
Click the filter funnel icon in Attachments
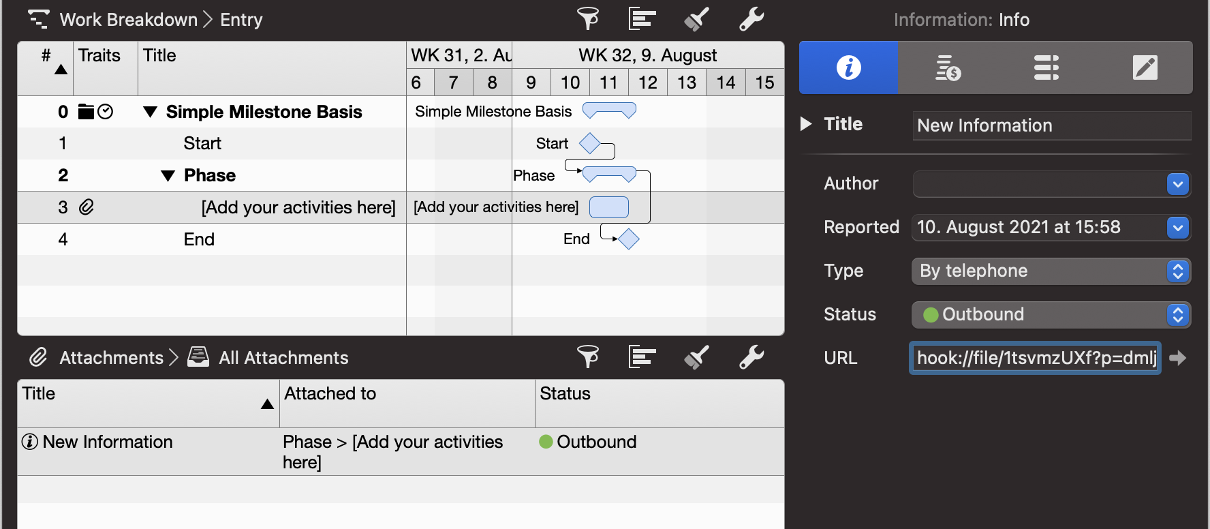(587, 357)
